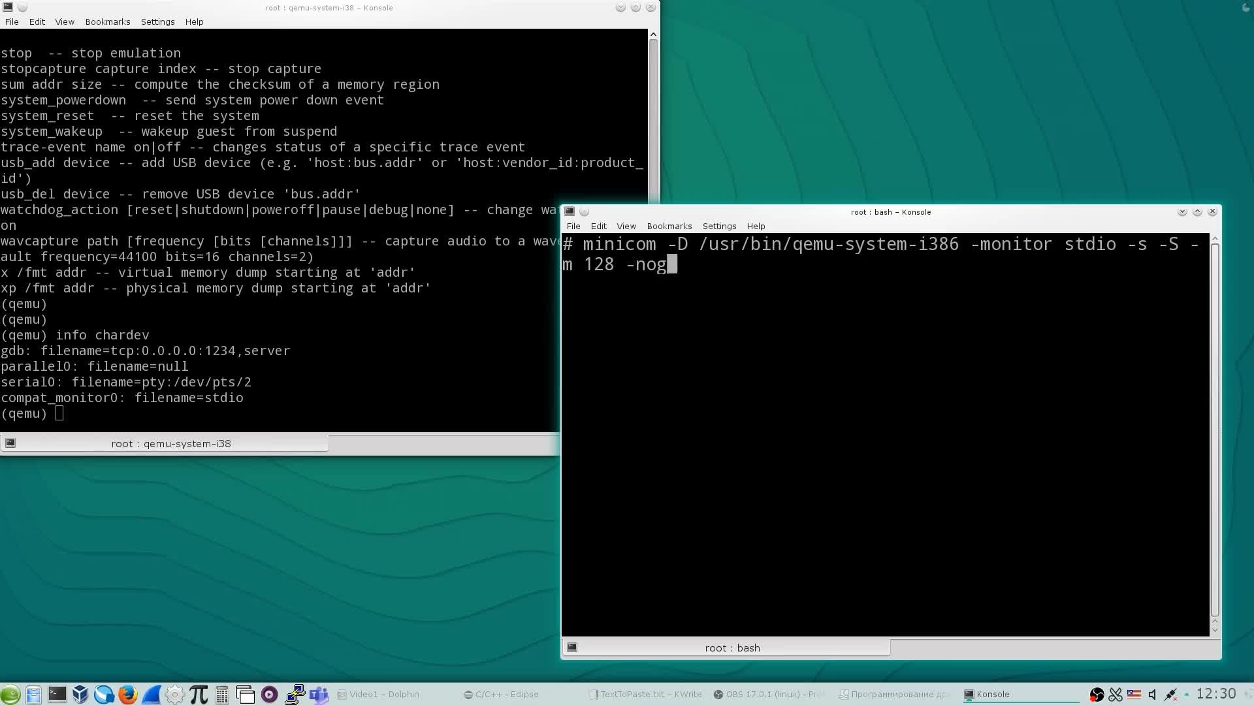Switch to Программирование task entry

click(893, 694)
